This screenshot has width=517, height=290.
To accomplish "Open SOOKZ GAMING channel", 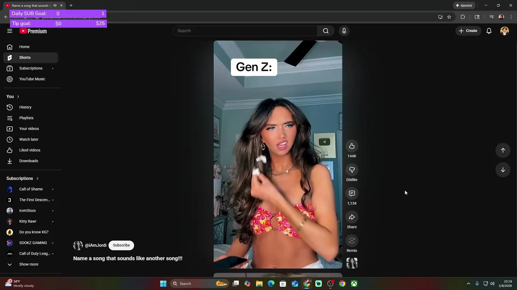I will pos(31,243).
